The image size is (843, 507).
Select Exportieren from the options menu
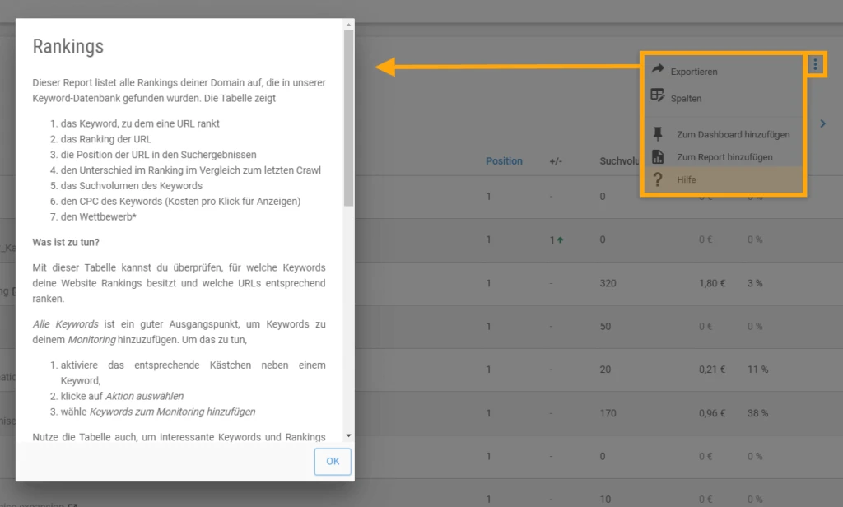click(693, 72)
